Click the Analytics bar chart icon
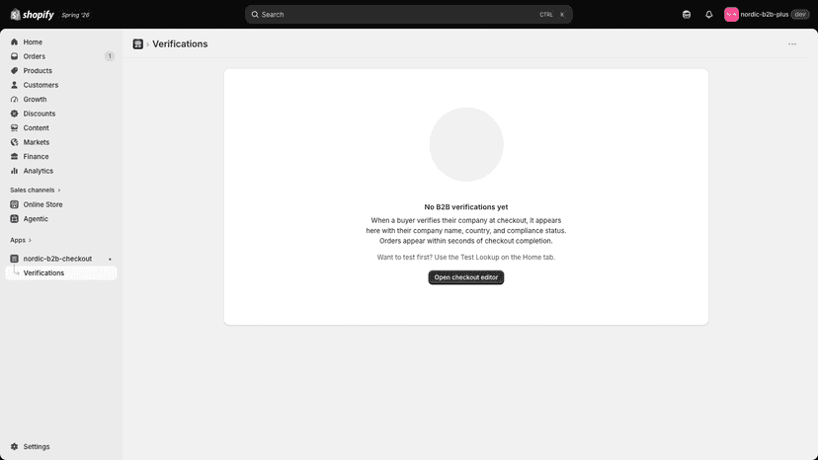Image resolution: width=818 pixels, height=460 pixels. pos(14,171)
